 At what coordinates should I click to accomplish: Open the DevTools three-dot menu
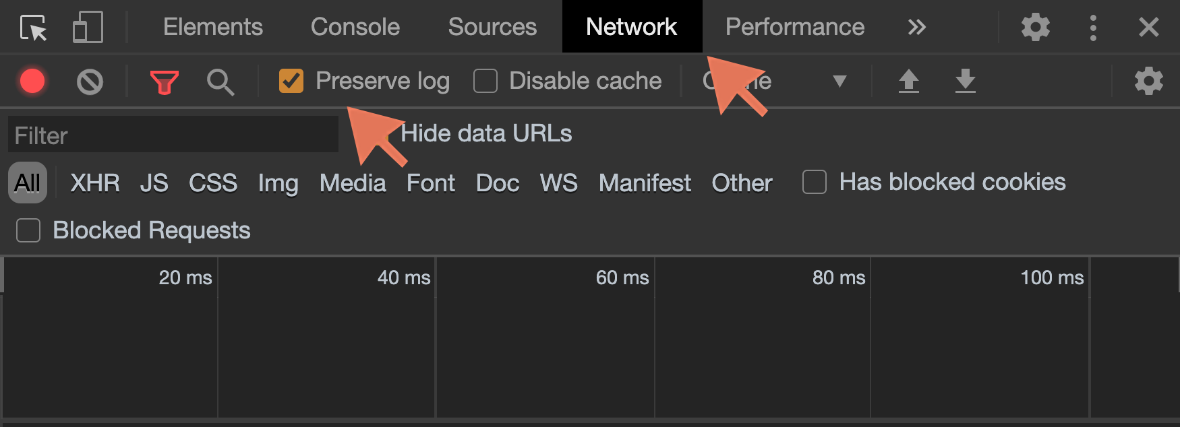pyautogui.click(x=1093, y=28)
